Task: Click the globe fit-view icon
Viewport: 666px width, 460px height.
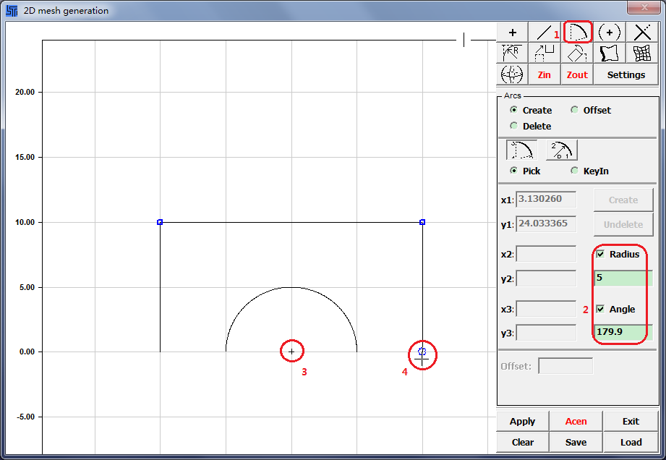Action: [x=513, y=74]
